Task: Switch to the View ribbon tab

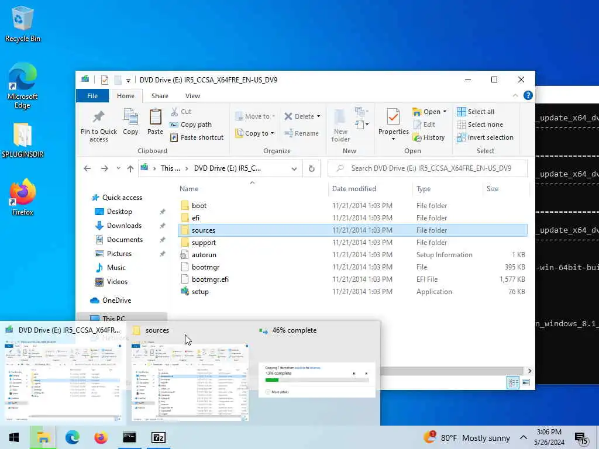Action: click(192, 96)
